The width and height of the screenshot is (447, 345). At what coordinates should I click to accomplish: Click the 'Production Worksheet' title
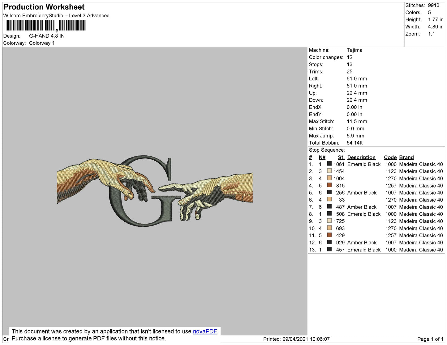[x=44, y=7]
